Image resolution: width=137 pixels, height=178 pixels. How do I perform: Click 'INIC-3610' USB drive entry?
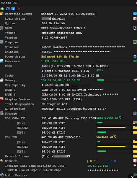pos(73,137)
